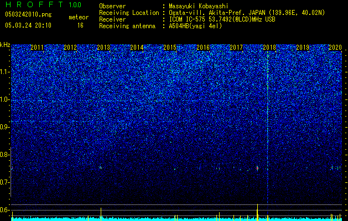Click the 1.1 frequency axis label
This screenshot has width=348, height=221.
[x=5, y=72]
